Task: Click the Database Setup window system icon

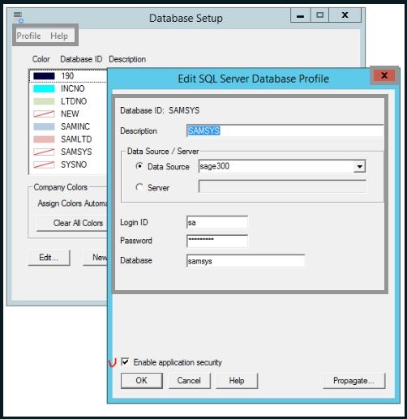Action: coord(19,17)
